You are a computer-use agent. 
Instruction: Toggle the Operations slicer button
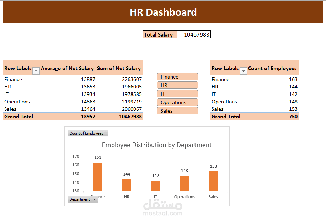(177, 102)
